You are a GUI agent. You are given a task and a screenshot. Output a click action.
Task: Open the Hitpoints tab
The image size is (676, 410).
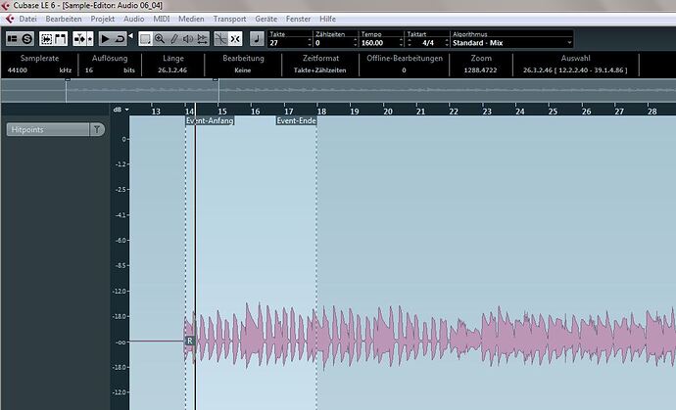click(48, 129)
